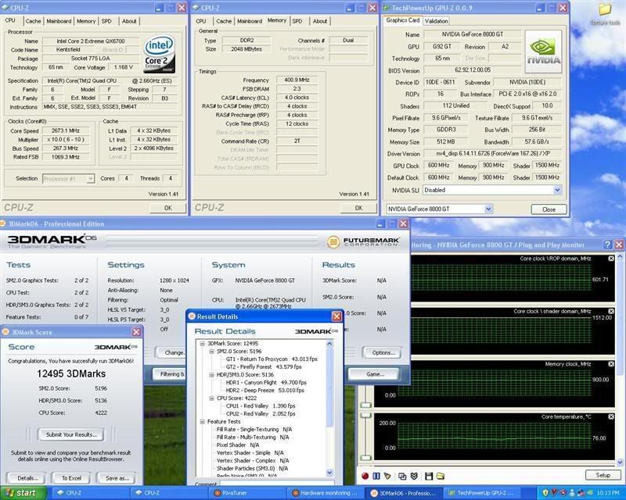Viewport: 626px width, 500px height.
Task: Expand the GeForce 8800 GT card selector
Action: pos(488,209)
